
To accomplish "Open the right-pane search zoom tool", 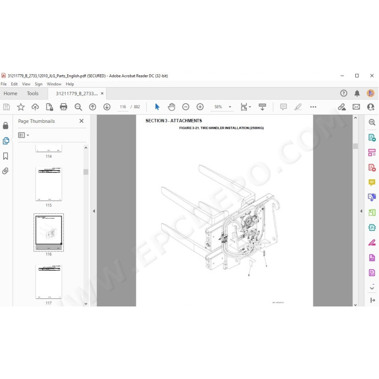I will tap(372, 122).
